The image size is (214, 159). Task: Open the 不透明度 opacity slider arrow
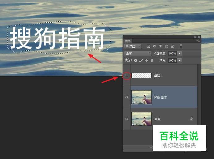[179, 54]
